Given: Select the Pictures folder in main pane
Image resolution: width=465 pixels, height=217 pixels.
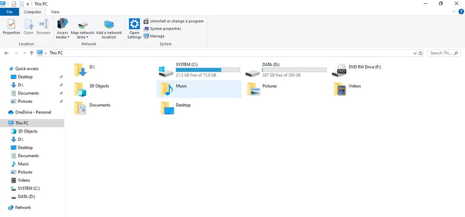Looking at the screenshot, I should 253,89.
